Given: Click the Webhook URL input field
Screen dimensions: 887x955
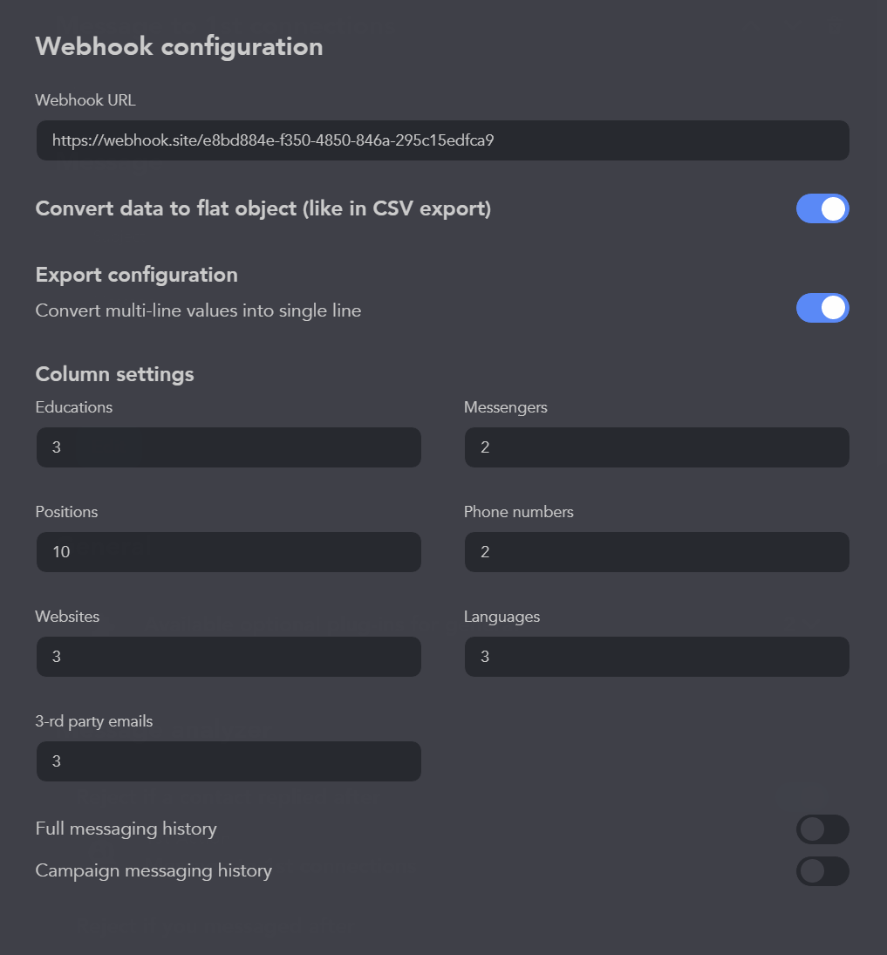Looking at the screenshot, I should [x=442, y=140].
